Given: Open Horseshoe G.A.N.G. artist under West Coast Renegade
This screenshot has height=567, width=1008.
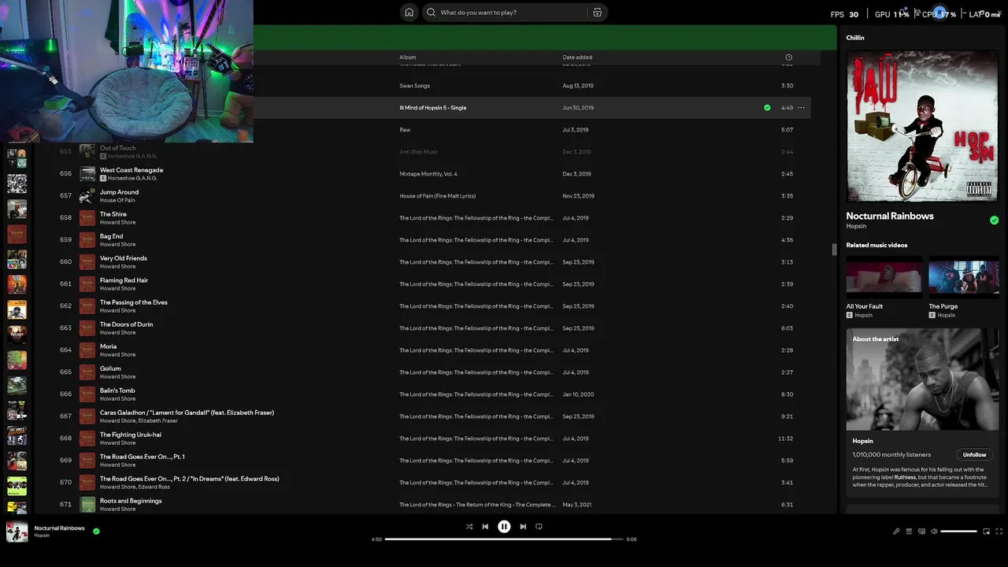Looking at the screenshot, I should click(132, 178).
